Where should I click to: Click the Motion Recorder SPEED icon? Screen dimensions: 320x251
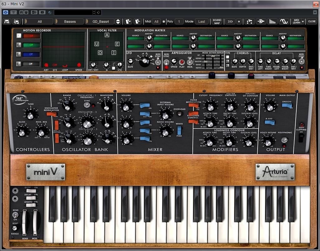tap(79, 65)
